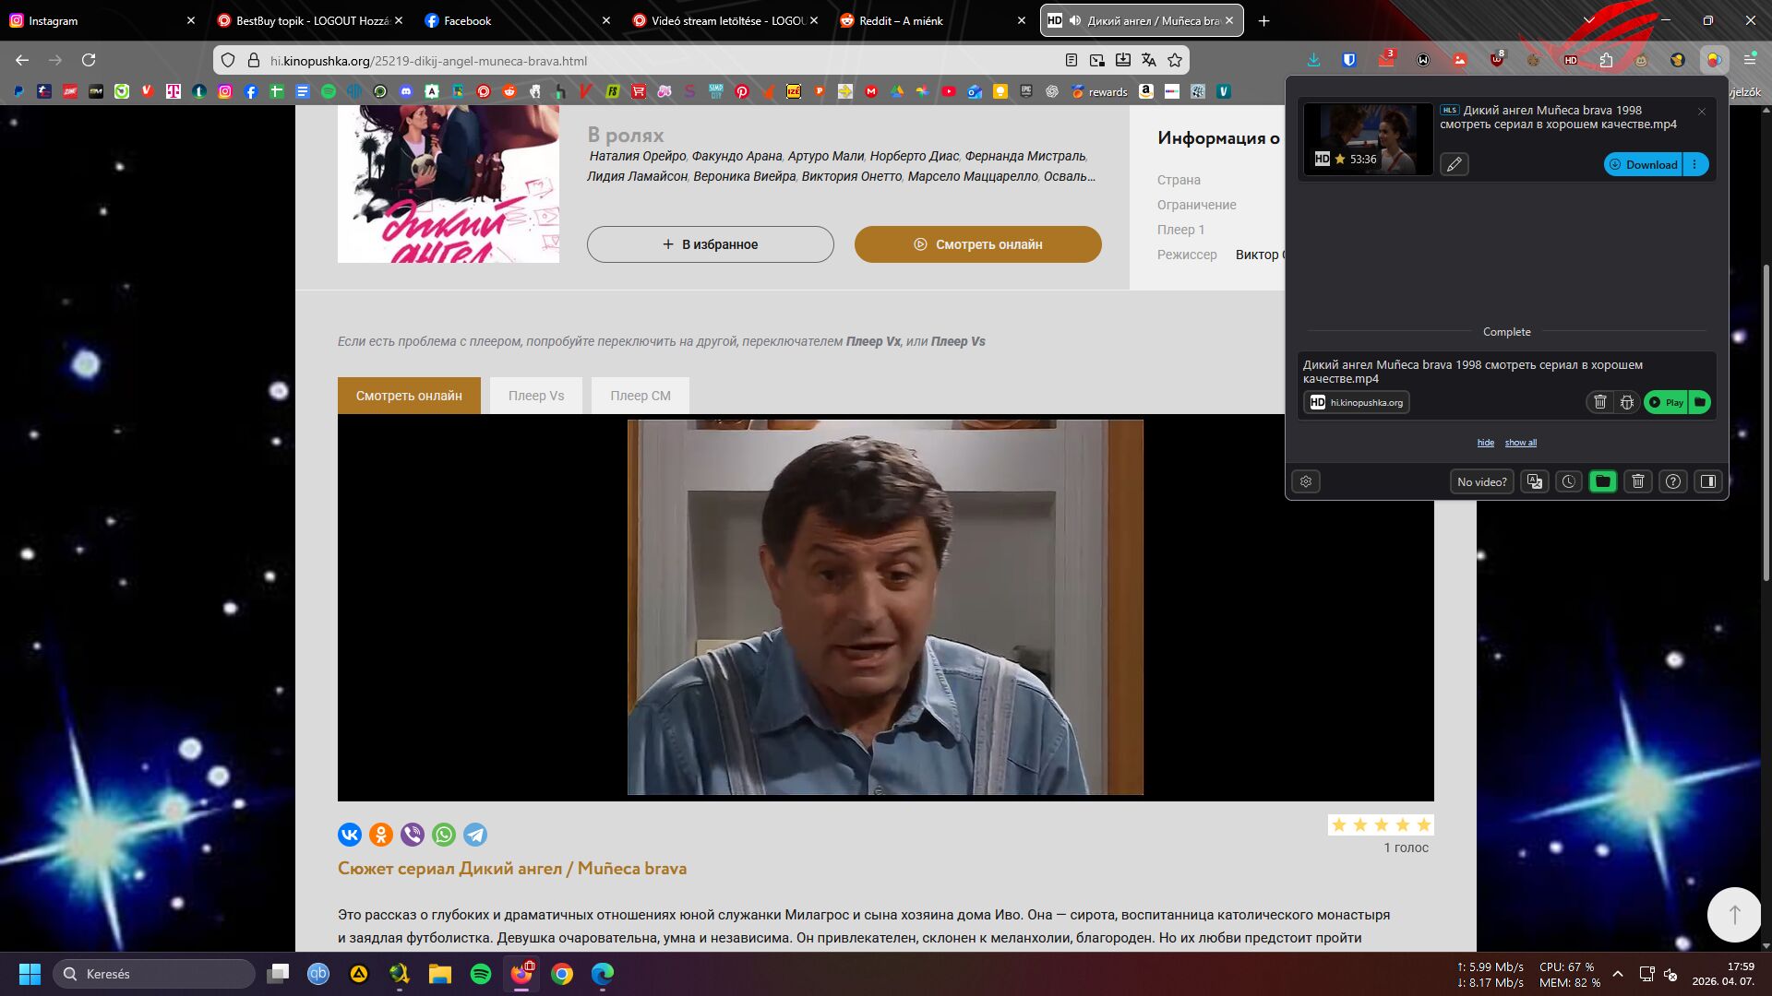This screenshot has height=996, width=1772.
Task: Click the pencil edit icon for the video
Action: (1455, 164)
